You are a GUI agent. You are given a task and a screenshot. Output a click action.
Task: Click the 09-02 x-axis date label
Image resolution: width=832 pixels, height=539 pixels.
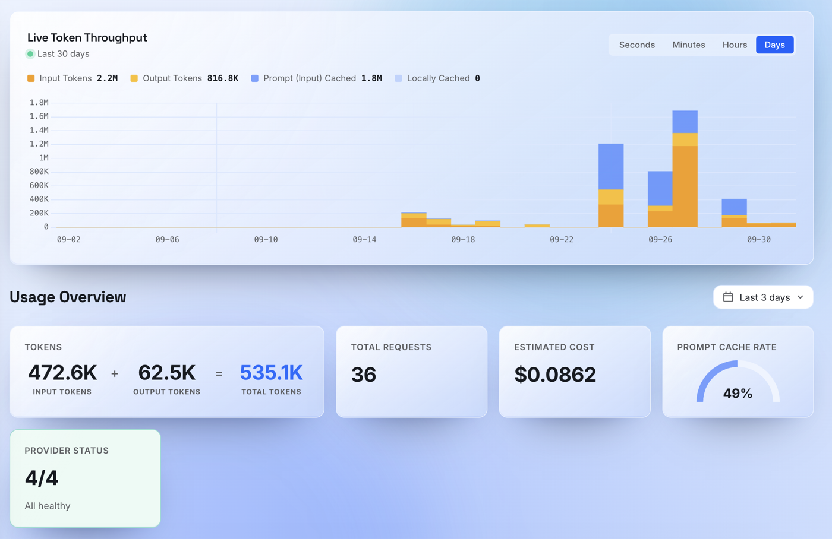(68, 240)
